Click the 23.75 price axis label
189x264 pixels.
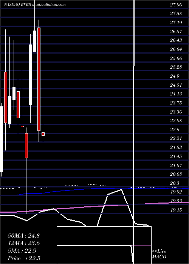(x=176, y=103)
